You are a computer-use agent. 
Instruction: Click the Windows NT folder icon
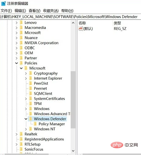(30, 129)
